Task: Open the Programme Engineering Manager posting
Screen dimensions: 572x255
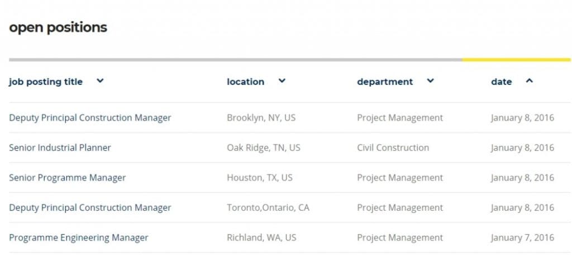Action: coord(79,238)
